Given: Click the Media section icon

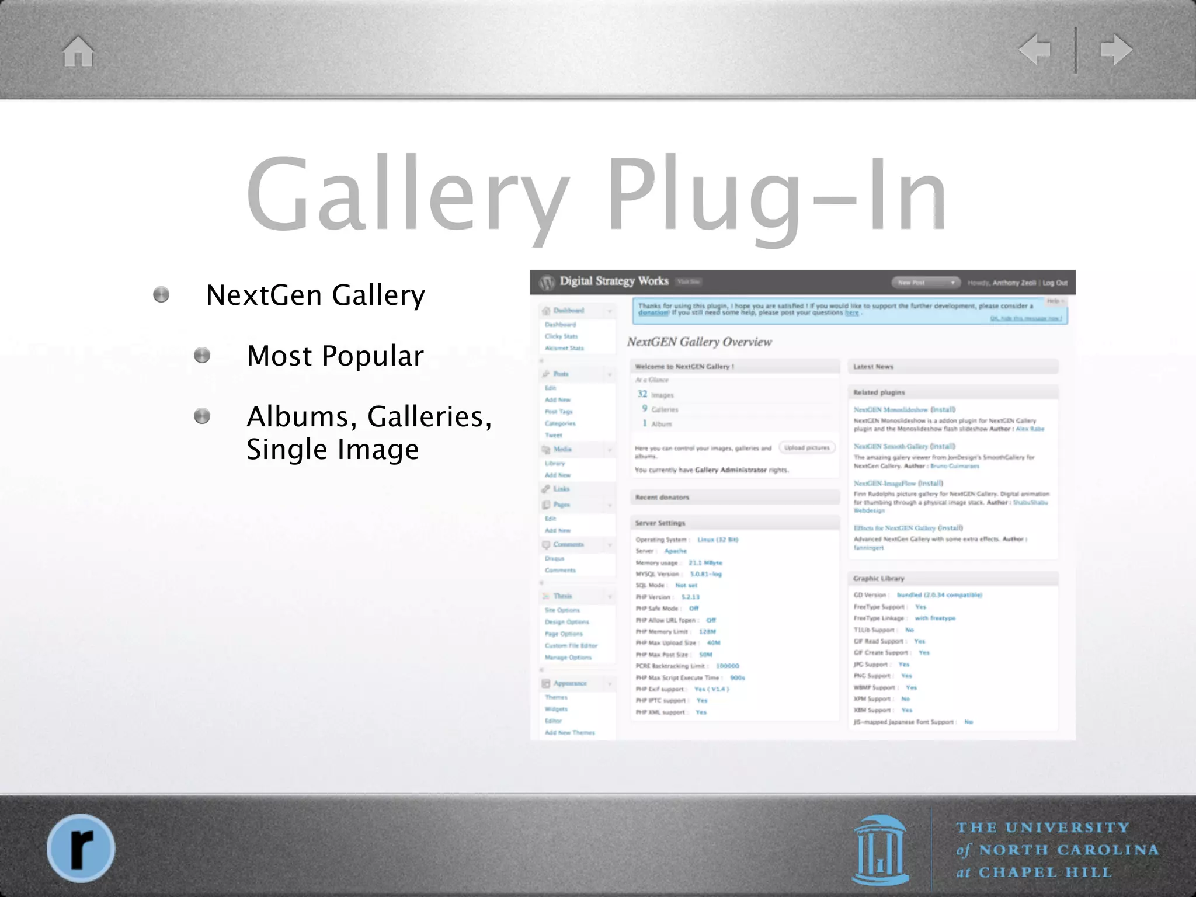Looking at the screenshot, I should [546, 449].
